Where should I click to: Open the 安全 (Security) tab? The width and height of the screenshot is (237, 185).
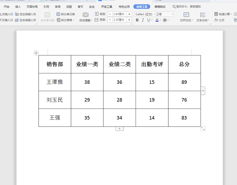click(92, 6)
